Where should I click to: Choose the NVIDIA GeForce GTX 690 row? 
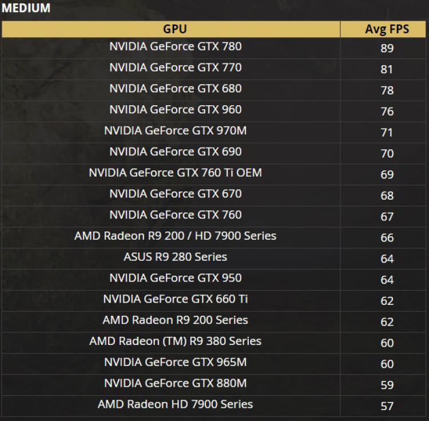pos(175,152)
